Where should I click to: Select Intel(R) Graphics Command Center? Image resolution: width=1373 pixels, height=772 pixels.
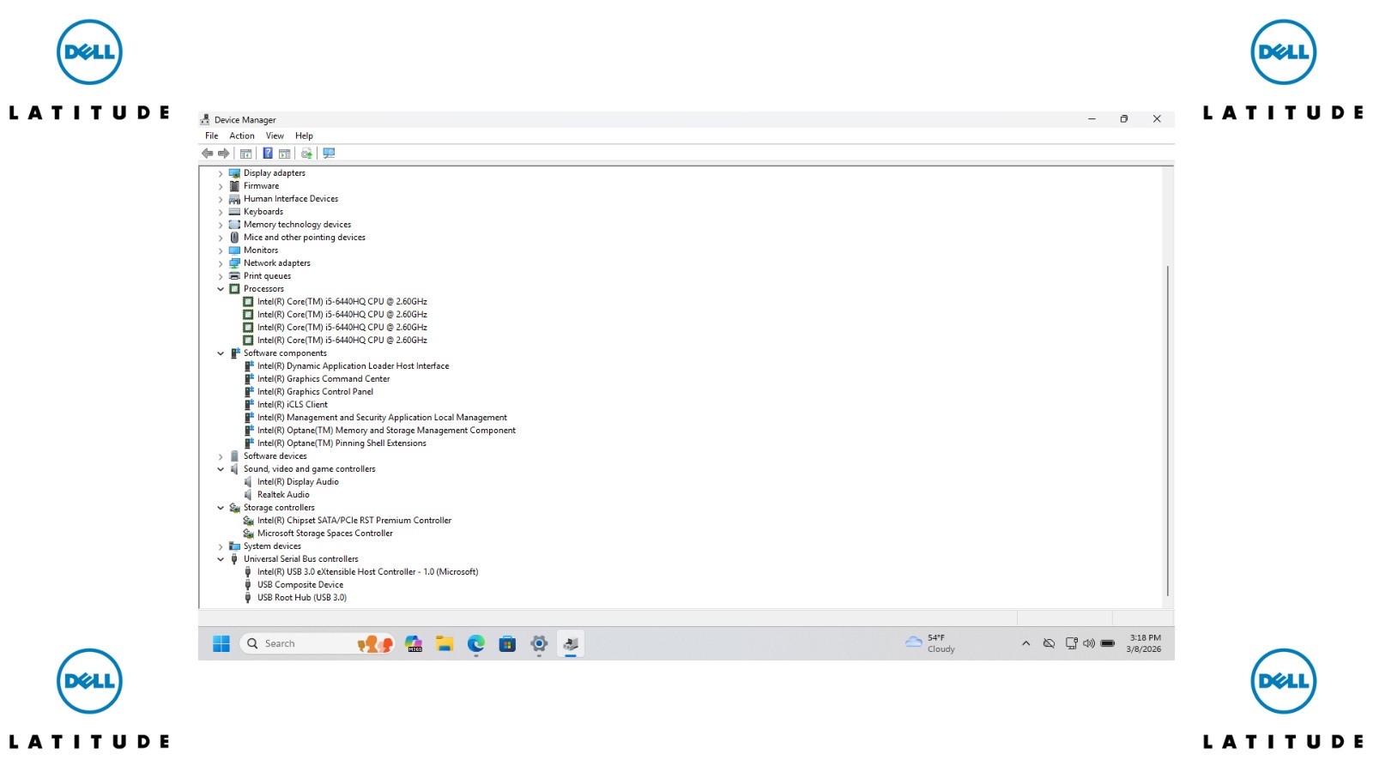coord(324,379)
